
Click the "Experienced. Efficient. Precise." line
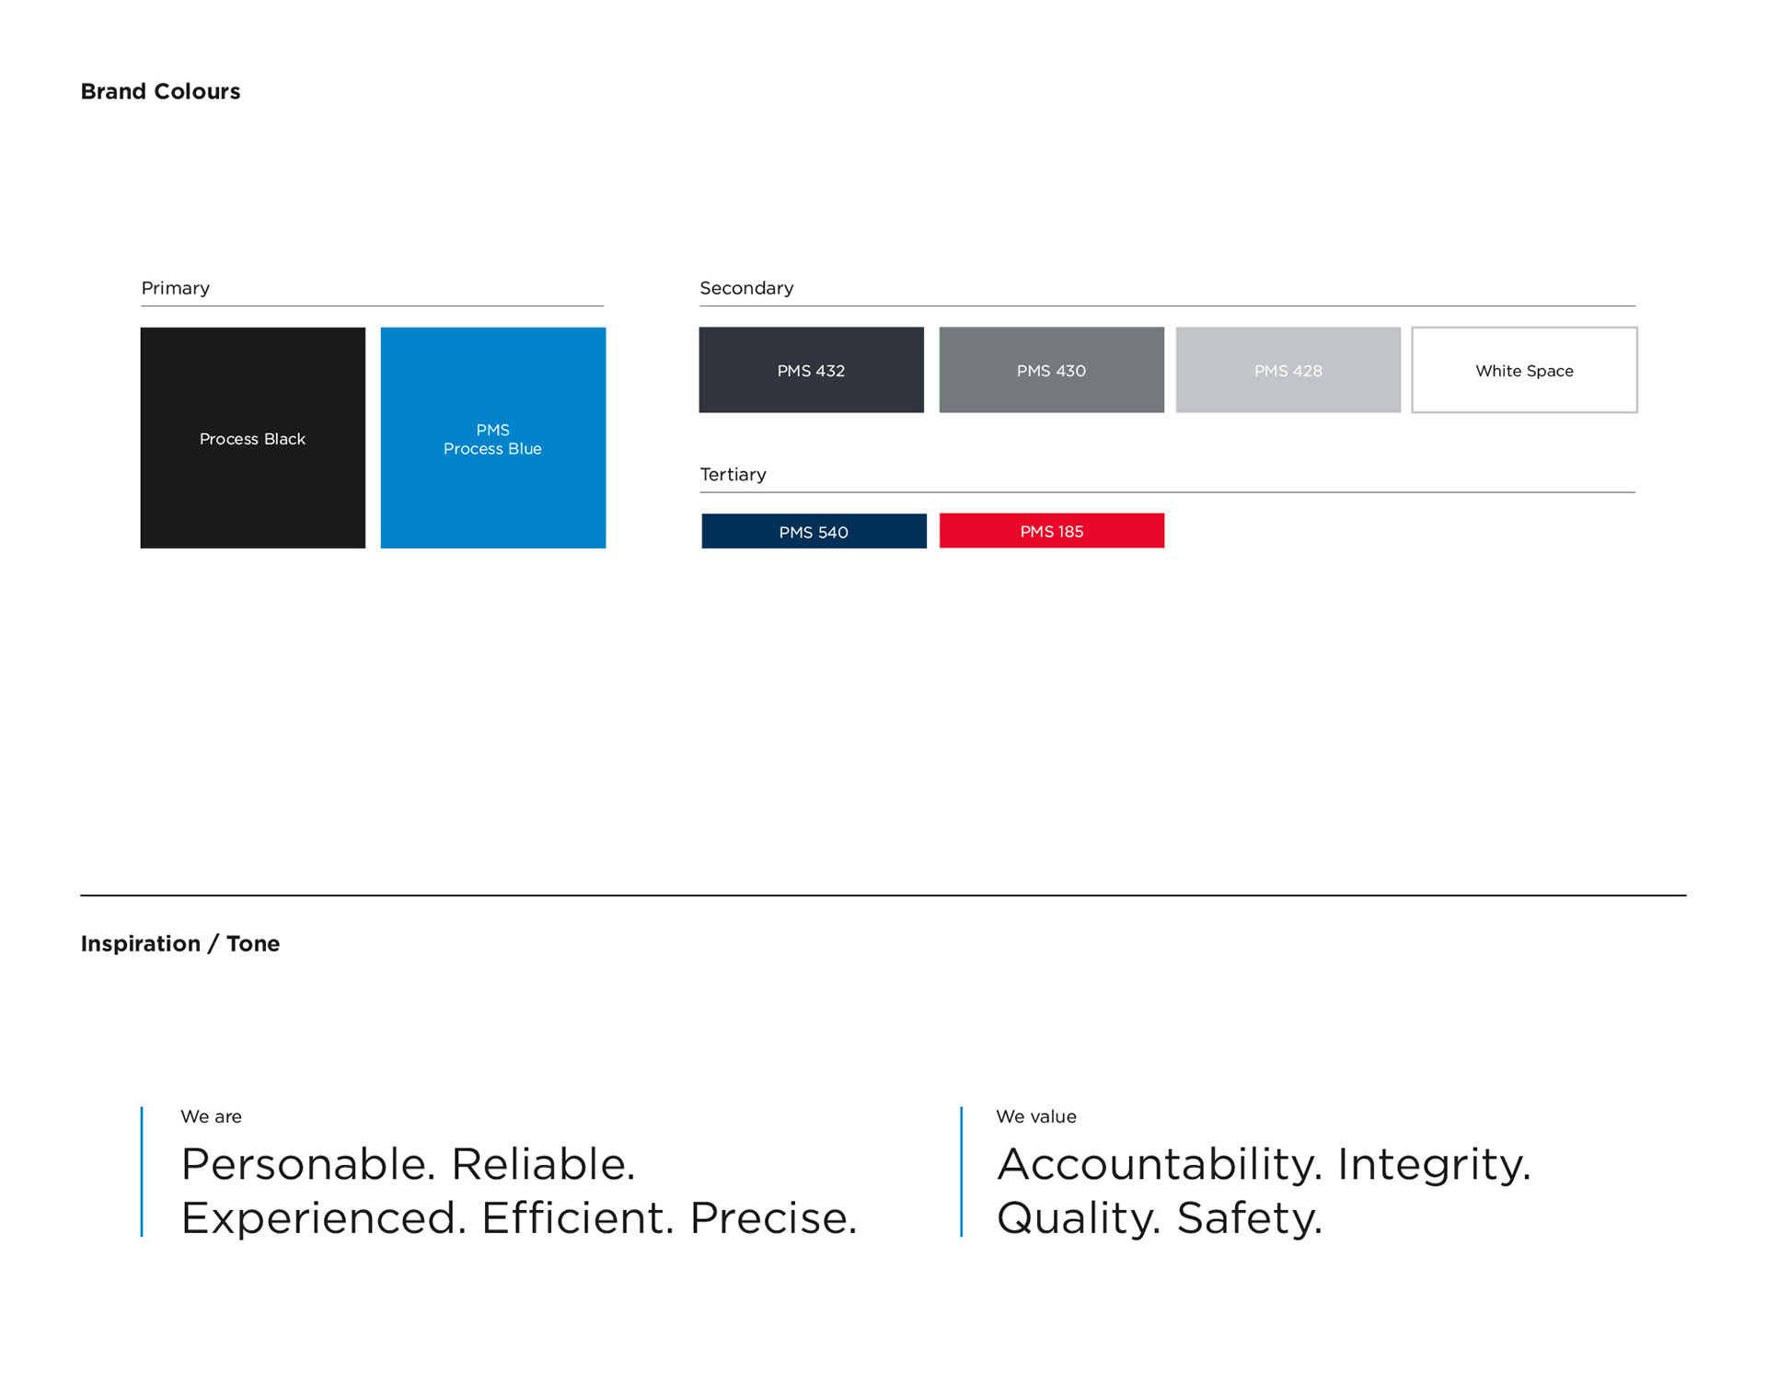(x=518, y=1217)
